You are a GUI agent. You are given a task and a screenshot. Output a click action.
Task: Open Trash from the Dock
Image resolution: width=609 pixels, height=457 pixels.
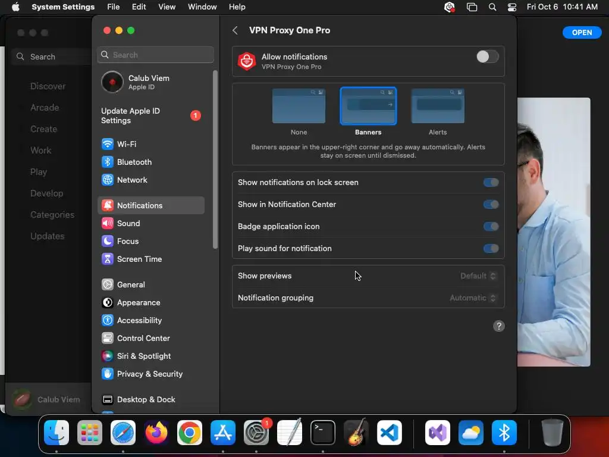[552, 433]
